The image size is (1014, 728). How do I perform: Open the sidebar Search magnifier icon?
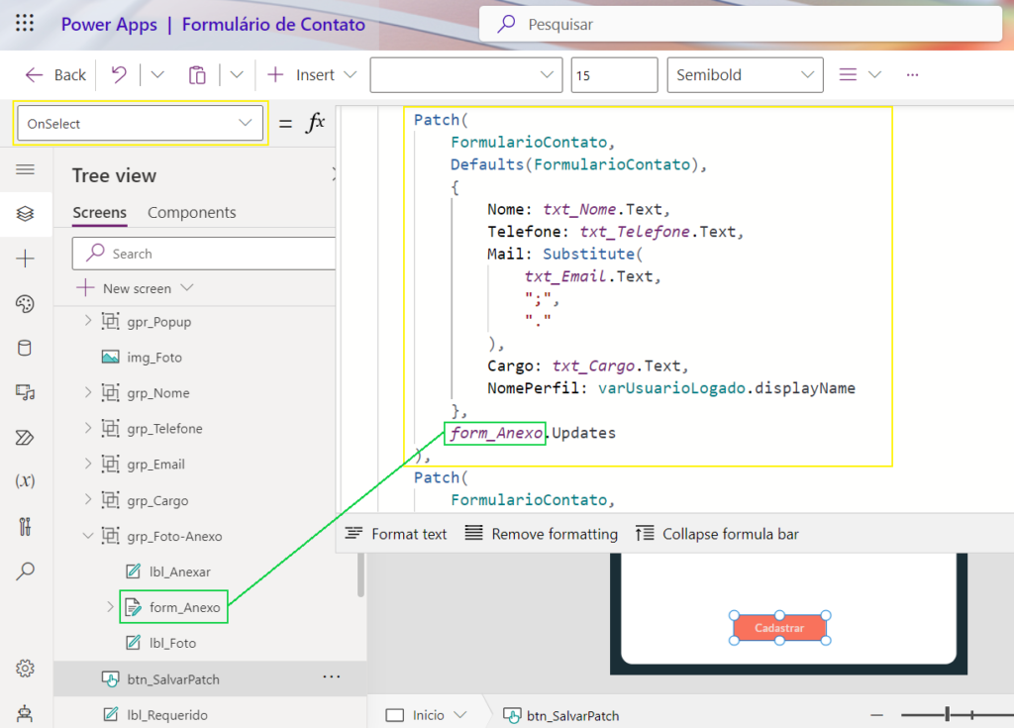coord(25,571)
